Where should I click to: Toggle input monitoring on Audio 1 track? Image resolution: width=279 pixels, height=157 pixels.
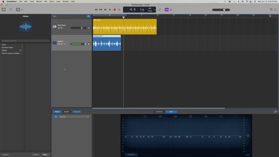[x=65, y=44]
